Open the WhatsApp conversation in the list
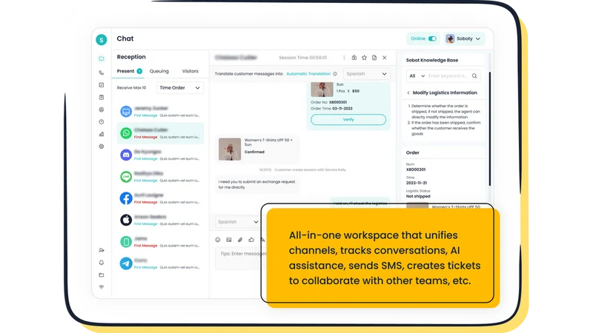This screenshot has width=593, height=333. pos(160,133)
